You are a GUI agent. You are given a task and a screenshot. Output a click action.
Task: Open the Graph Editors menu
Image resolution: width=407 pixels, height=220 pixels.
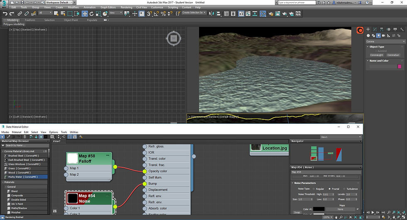click(x=108, y=7)
